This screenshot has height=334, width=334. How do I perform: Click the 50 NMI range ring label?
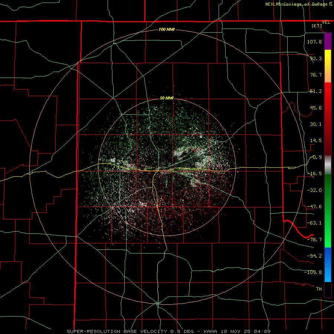pyautogui.click(x=167, y=98)
